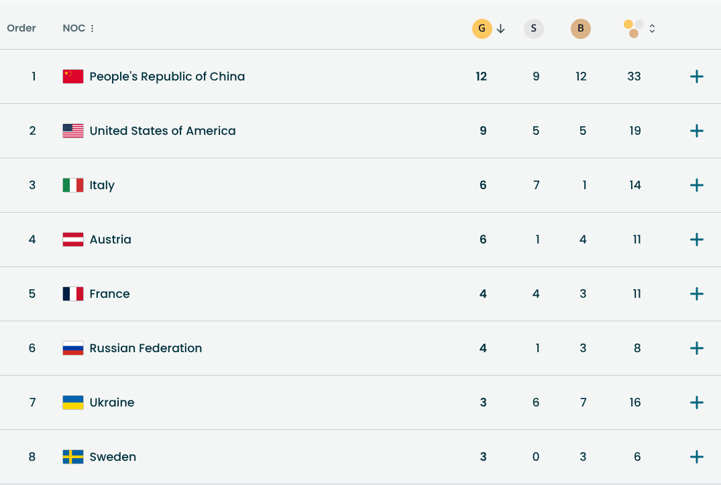Click the silver medal column icon
Image resolution: width=721 pixels, height=485 pixels.
point(533,28)
